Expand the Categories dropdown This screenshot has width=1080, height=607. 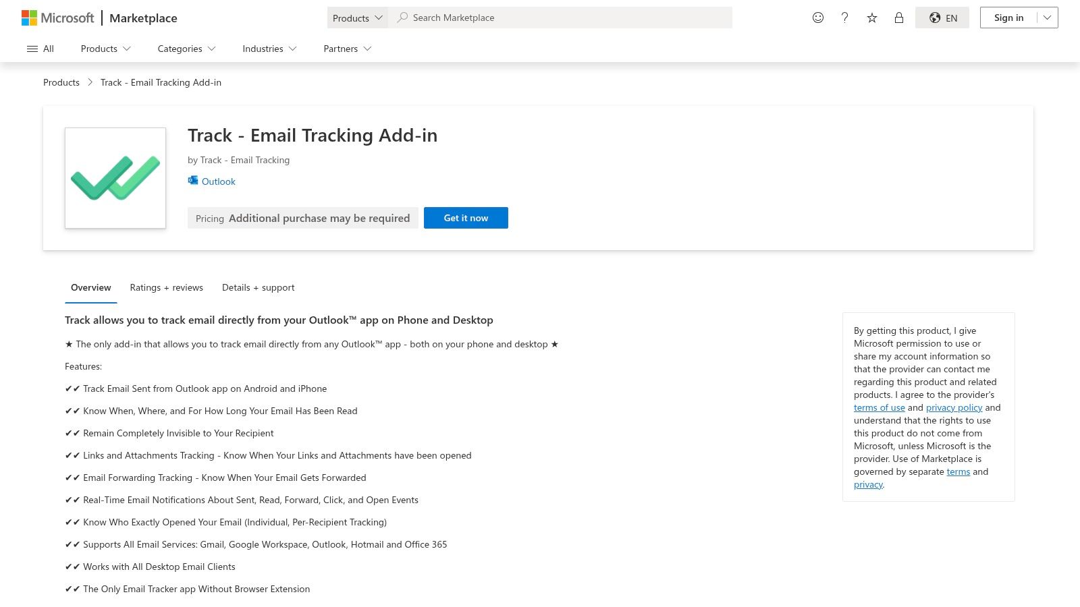coord(186,49)
